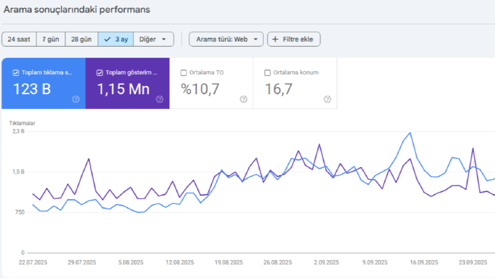This screenshot has height=278, width=495.
Task: Click the checkmark icon on 3 ay
Action: [107, 39]
